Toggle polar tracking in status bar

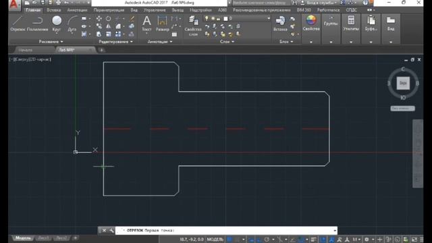click(267, 240)
